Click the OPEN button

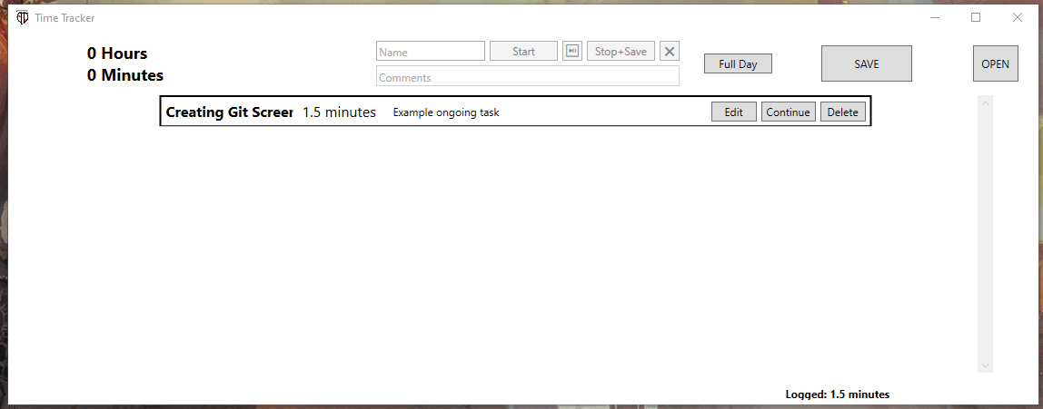click(996, 63)
